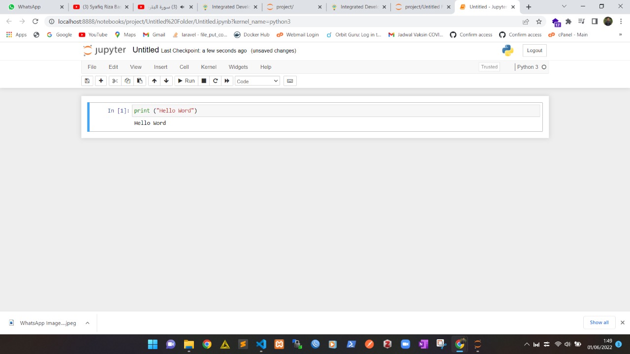Interrupt the kernel with stop icon
Viewport: 630px width, 354px height.
coord(204,81)
